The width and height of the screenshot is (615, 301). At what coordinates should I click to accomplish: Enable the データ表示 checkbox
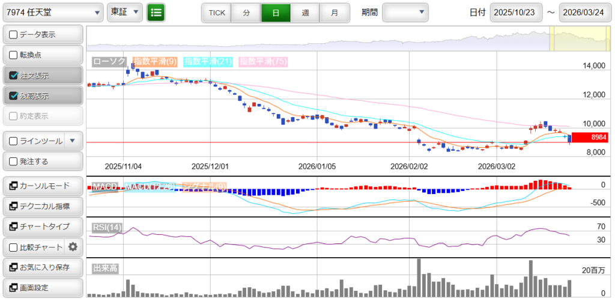coord(14,35)
